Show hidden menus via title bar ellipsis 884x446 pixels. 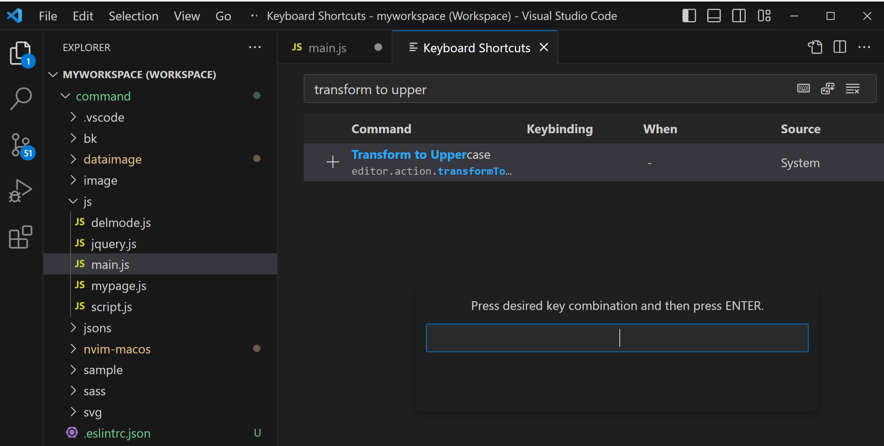[254, 16]
